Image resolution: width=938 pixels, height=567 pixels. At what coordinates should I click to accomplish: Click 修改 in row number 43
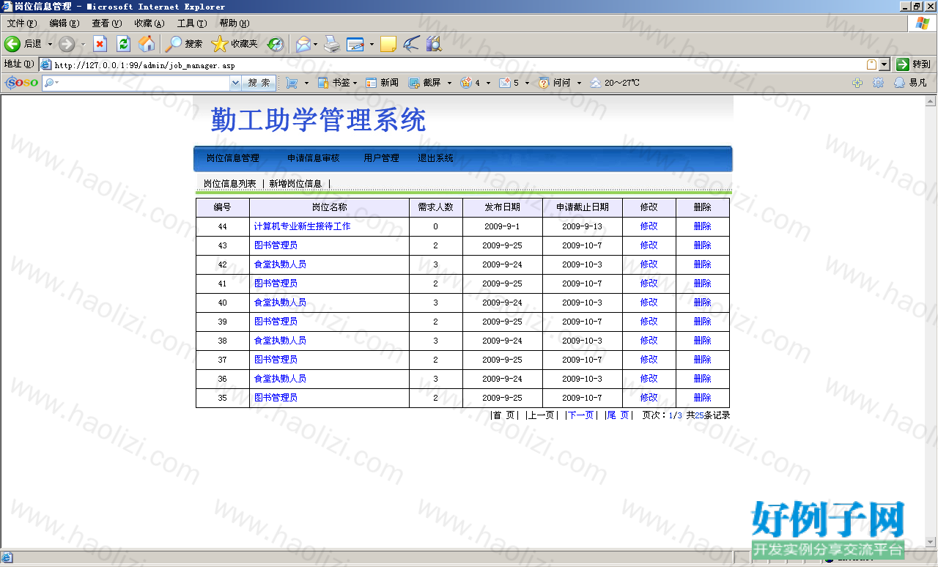pos(649,245)
